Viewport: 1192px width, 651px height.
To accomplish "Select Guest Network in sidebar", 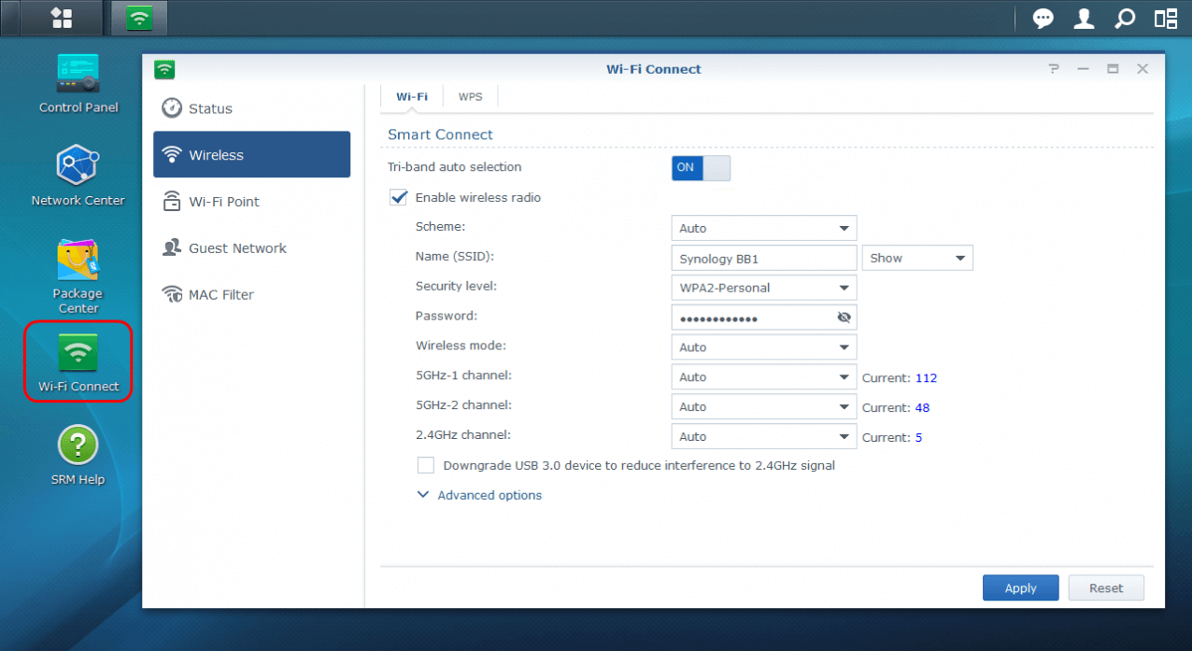I will (x=237, y=248).
